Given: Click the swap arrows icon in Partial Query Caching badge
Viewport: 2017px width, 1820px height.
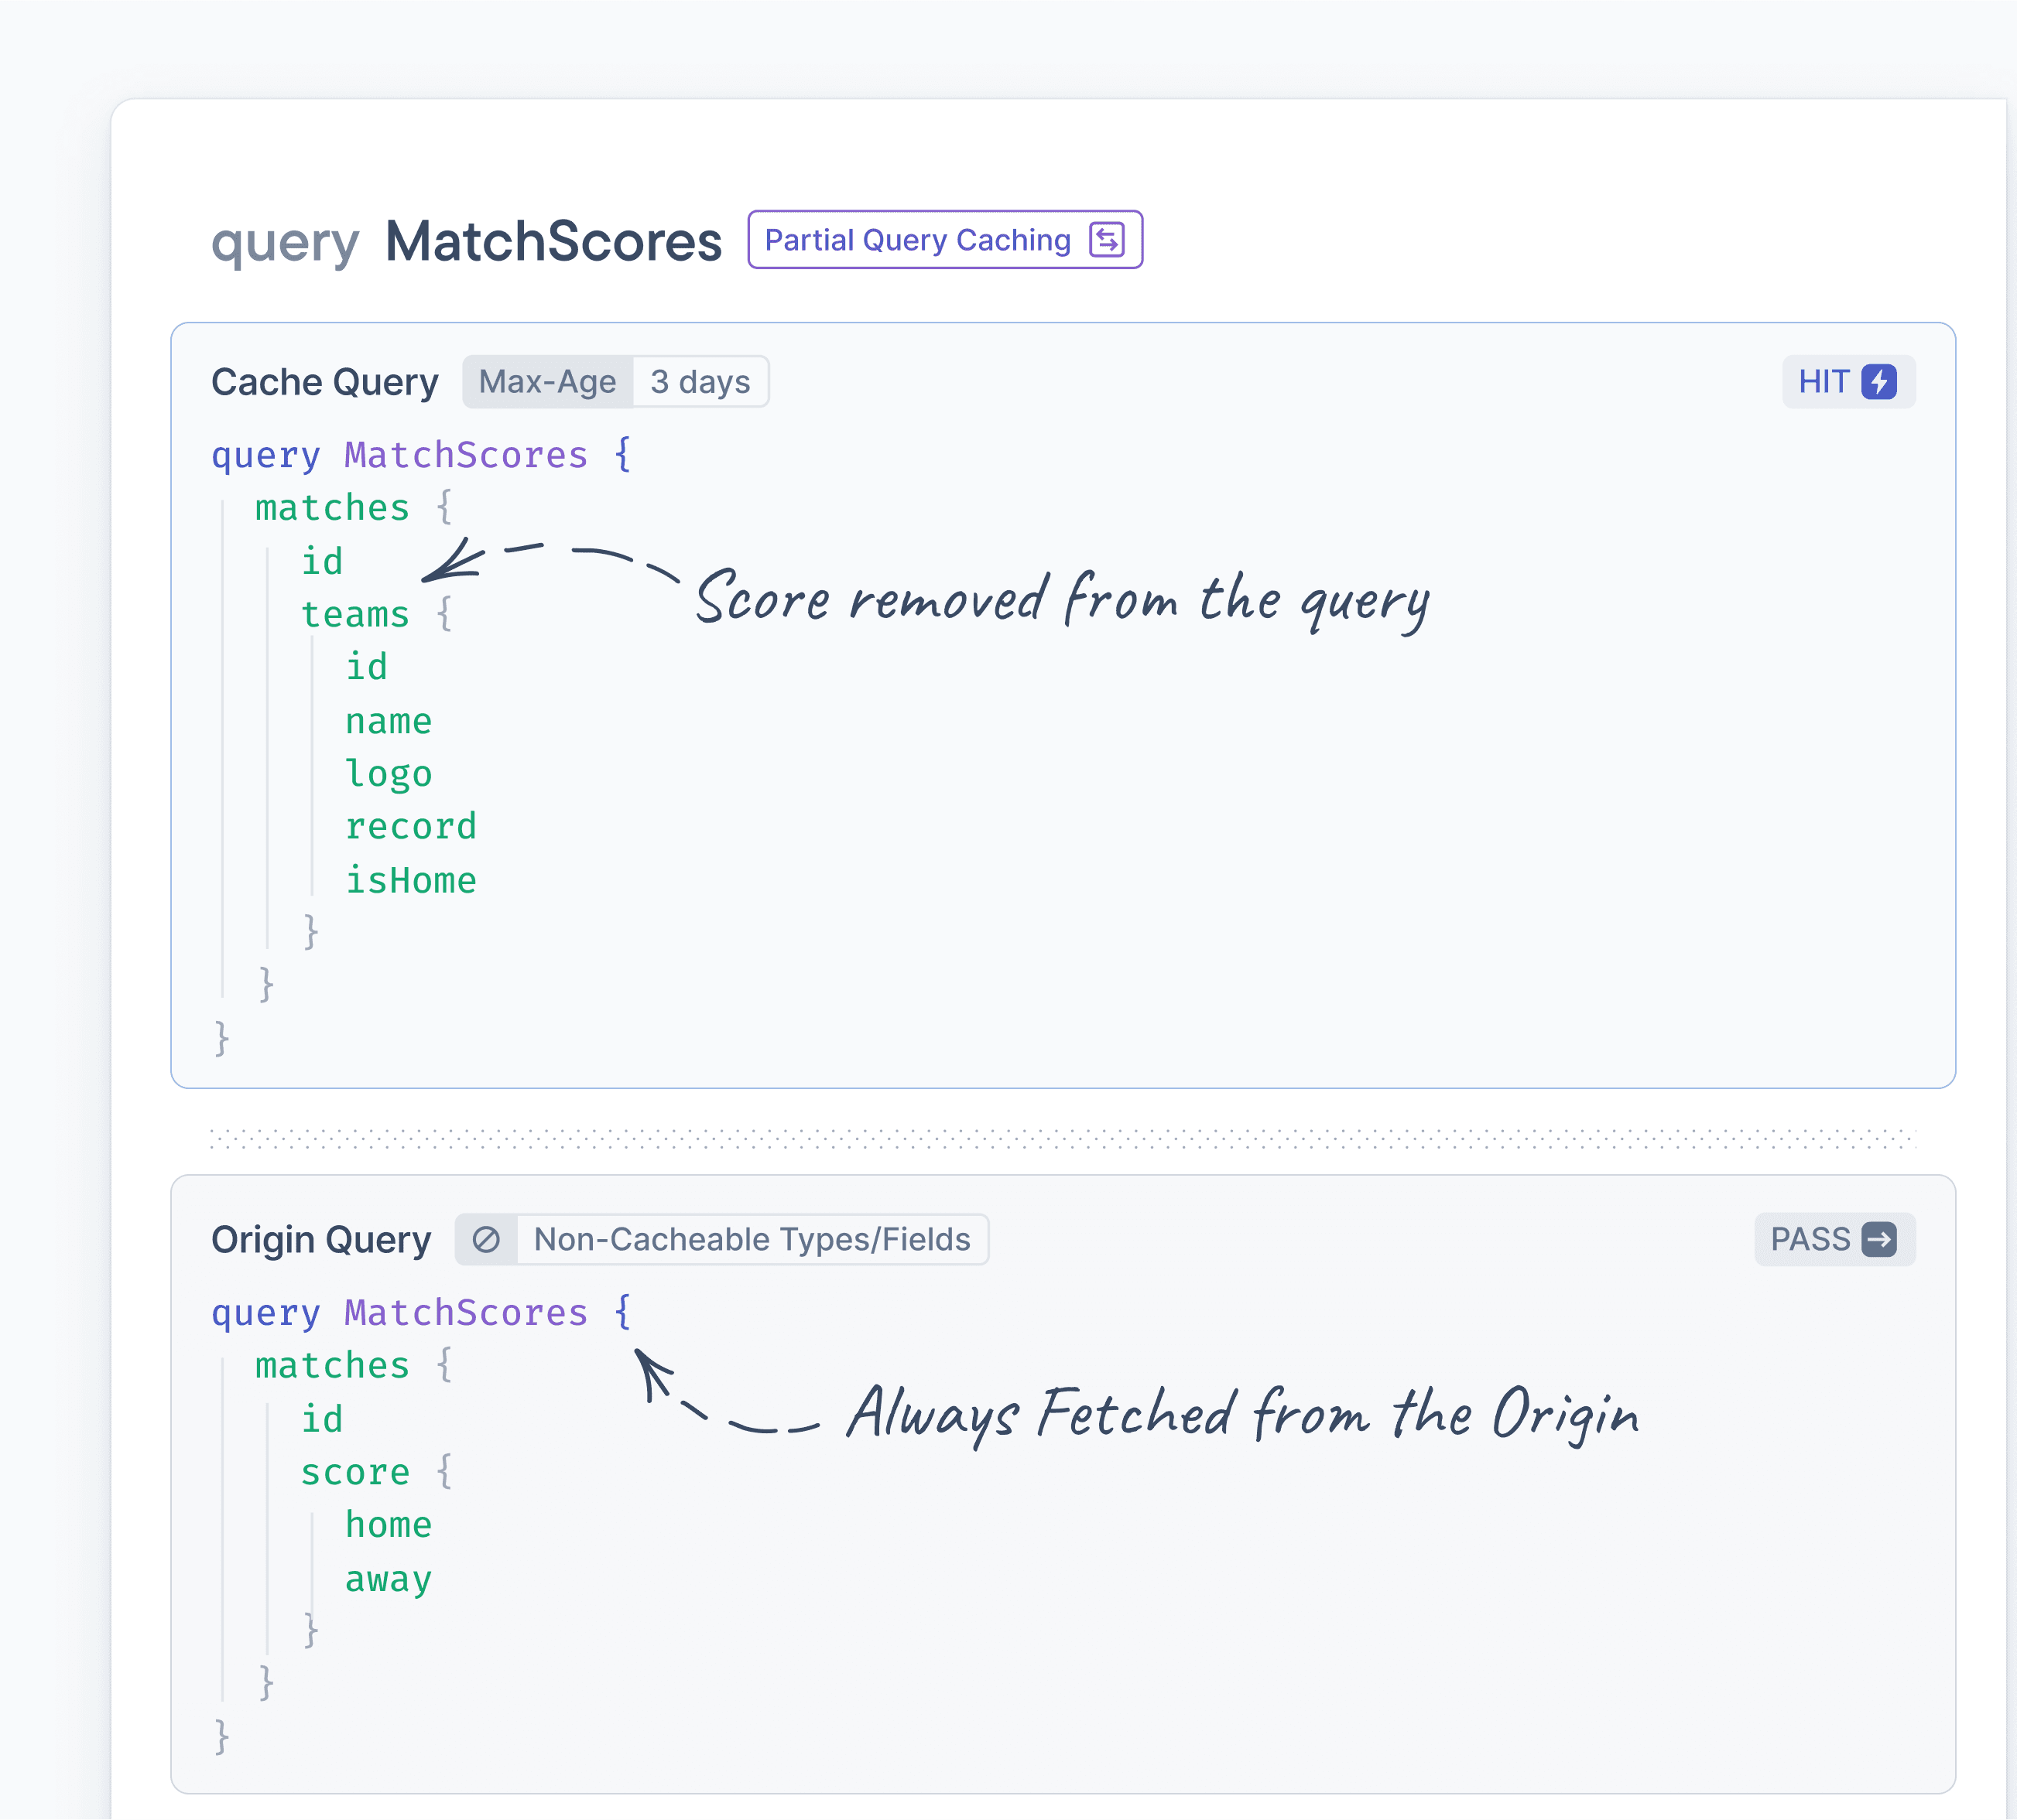Looking at the screenshot, I should tap(1107, 240).
